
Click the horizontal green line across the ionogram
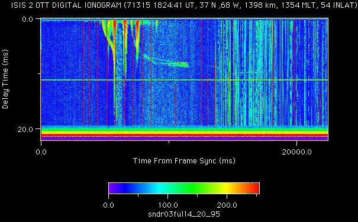click(x=185, y=80)
